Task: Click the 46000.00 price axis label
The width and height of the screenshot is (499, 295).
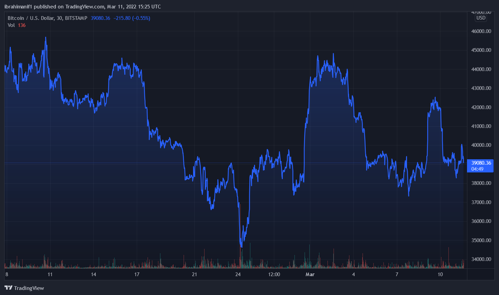Action: coord(481,31)
